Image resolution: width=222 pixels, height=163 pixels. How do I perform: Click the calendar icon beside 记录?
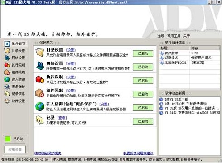[x=39, y=120]
